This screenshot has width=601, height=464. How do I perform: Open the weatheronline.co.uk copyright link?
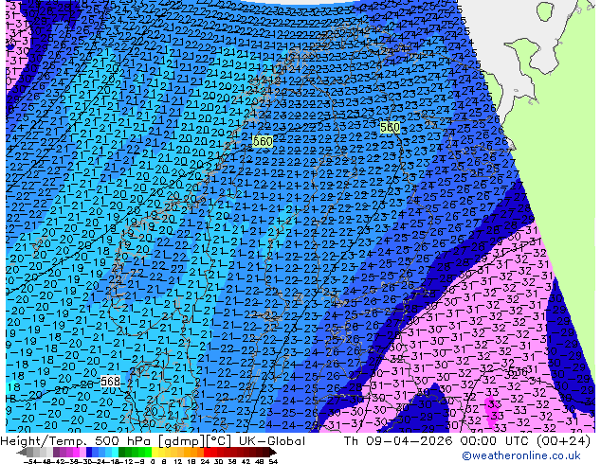coord(520,455)
